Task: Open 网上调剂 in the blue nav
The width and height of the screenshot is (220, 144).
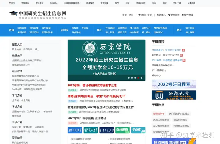Action: (x=134, y=28)
